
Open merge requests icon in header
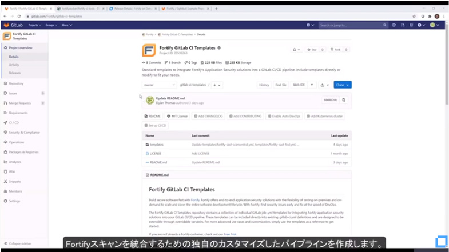point(403,25)
